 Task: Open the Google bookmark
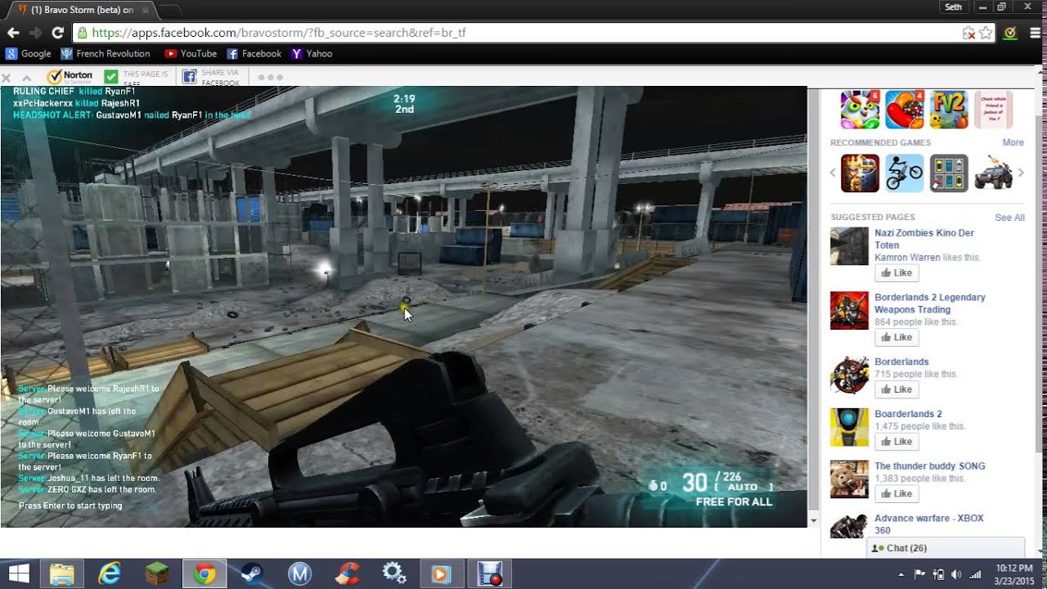pos(28,53)
